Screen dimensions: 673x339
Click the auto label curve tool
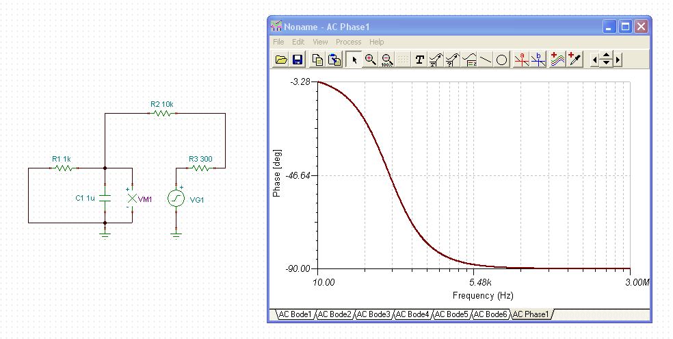[x=436, y=60]
